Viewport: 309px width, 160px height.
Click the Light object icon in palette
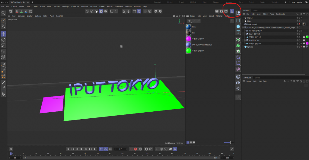click(x=238, y=88)
